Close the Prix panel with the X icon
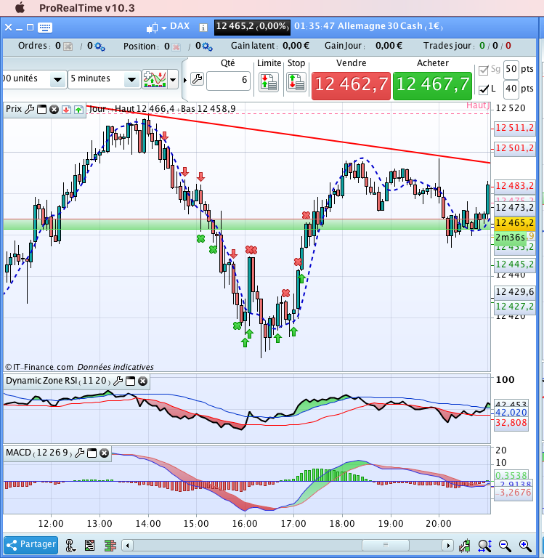This screenshot has height=558, width=544. click(x=54, y=109)
